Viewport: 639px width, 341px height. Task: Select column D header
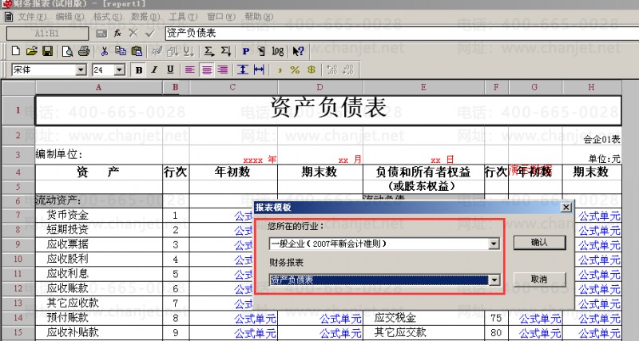(320, 87)
